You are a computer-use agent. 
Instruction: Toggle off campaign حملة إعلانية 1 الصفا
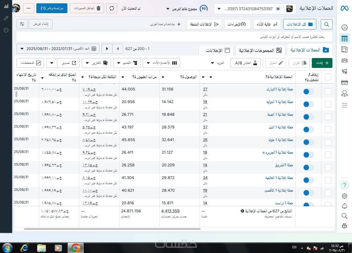308,117
